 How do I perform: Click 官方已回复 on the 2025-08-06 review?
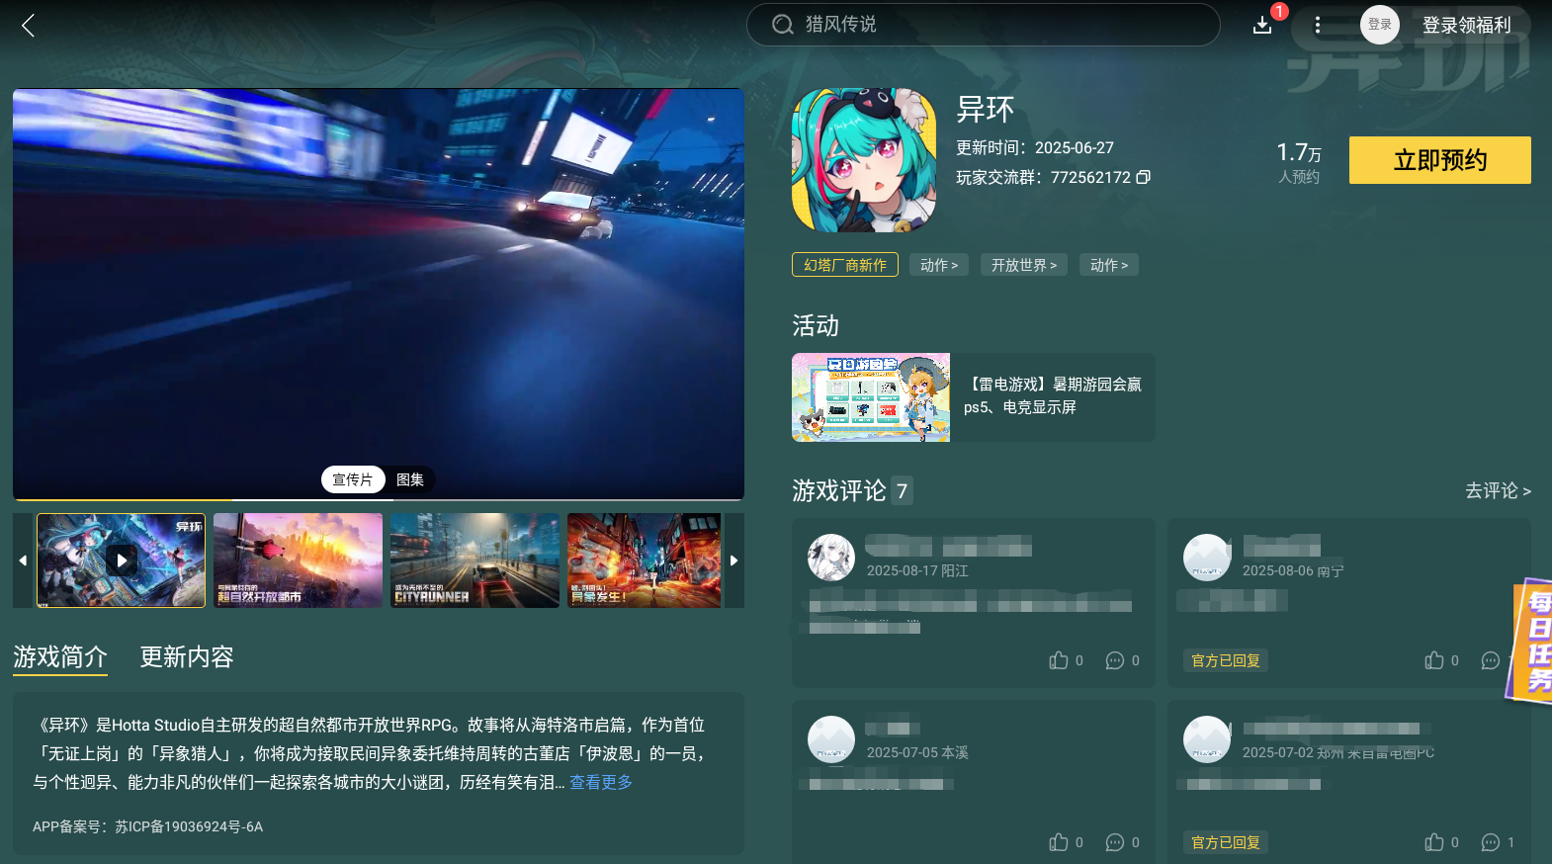(1226, 660)
